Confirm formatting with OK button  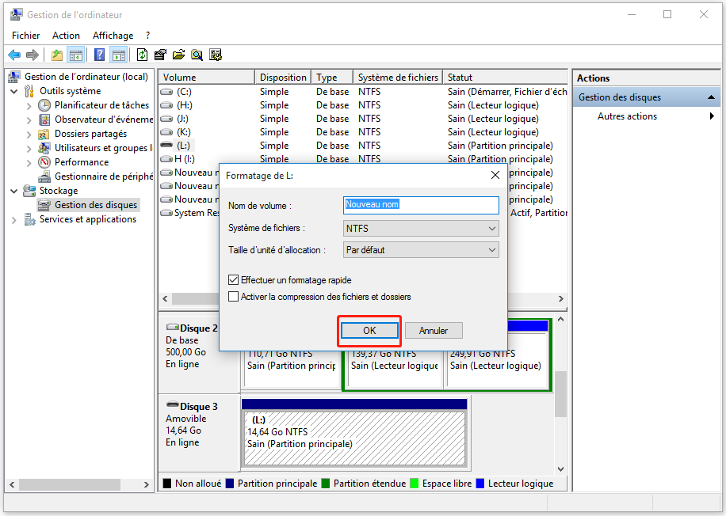tap(369, 331)
